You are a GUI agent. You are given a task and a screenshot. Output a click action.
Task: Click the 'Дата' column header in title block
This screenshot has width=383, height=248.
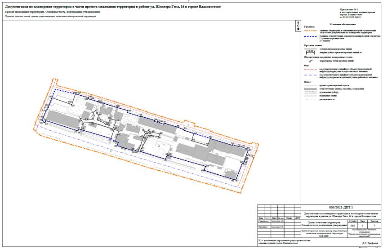pyautogui.click(x=297, y=218)
